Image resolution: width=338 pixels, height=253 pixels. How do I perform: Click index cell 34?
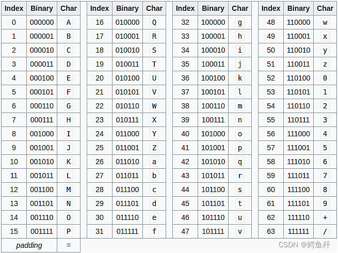coord(185,50)
